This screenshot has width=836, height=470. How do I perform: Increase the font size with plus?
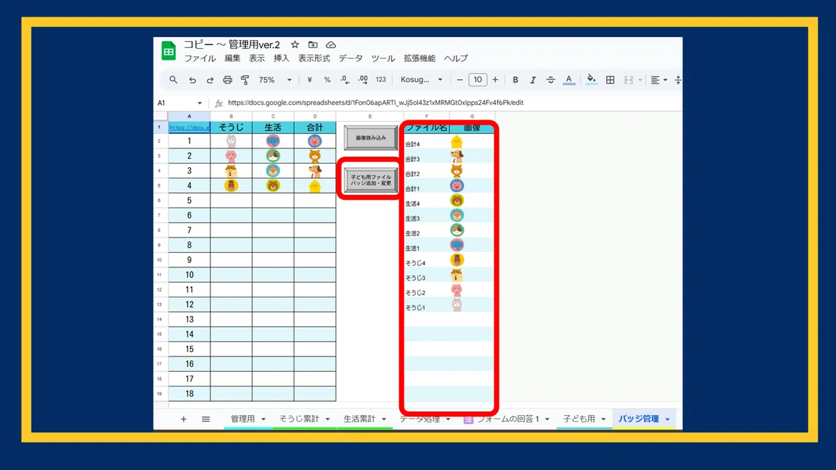tap(495, 80)
